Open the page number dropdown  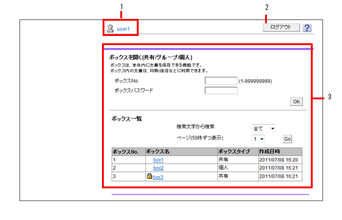click(x=258, y=139)
